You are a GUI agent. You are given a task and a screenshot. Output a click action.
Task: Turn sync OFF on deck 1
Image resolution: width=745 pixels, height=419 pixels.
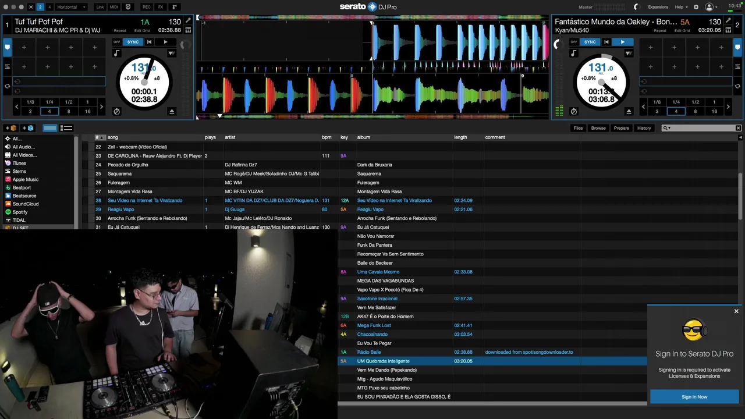[117, 42]
